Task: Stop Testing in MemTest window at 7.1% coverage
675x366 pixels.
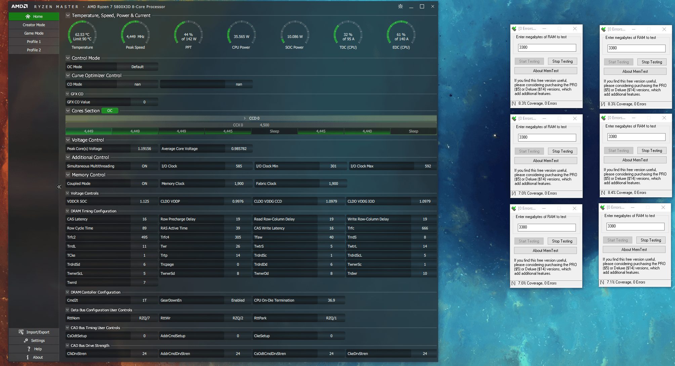Action: [x=651, y=240]
